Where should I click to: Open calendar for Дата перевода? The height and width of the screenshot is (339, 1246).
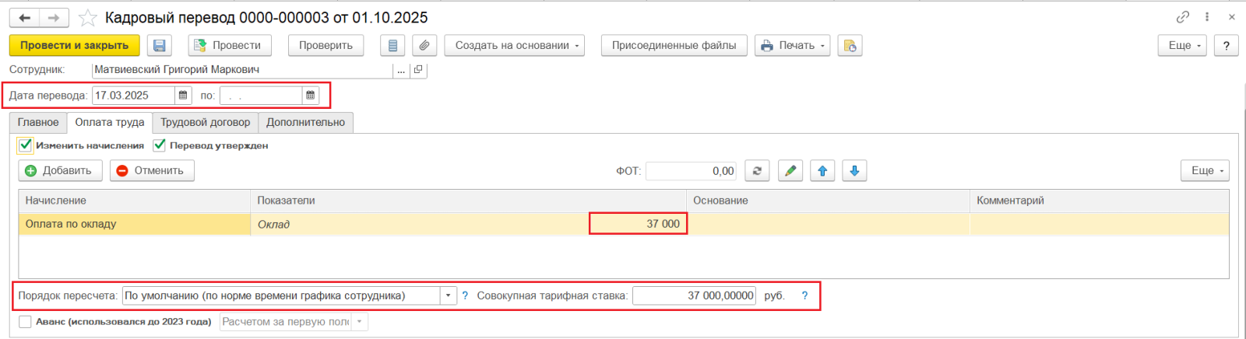click(x=184, y=96)
